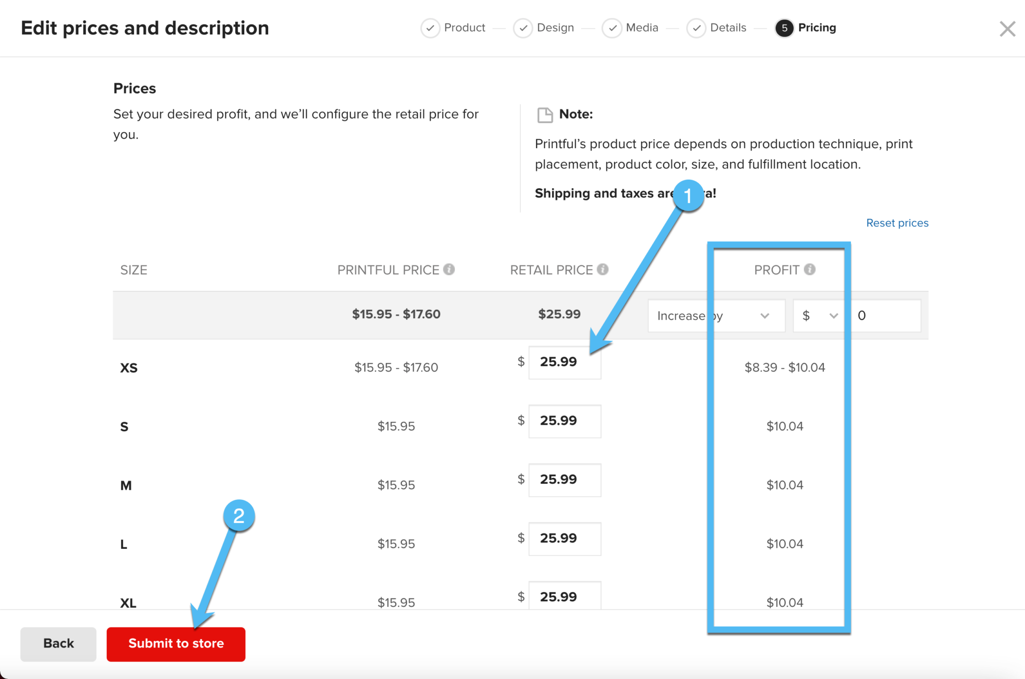Click the Retail Price info icon
The height and width of the screenshot is (679, 1025).
[x=604, y=269]
